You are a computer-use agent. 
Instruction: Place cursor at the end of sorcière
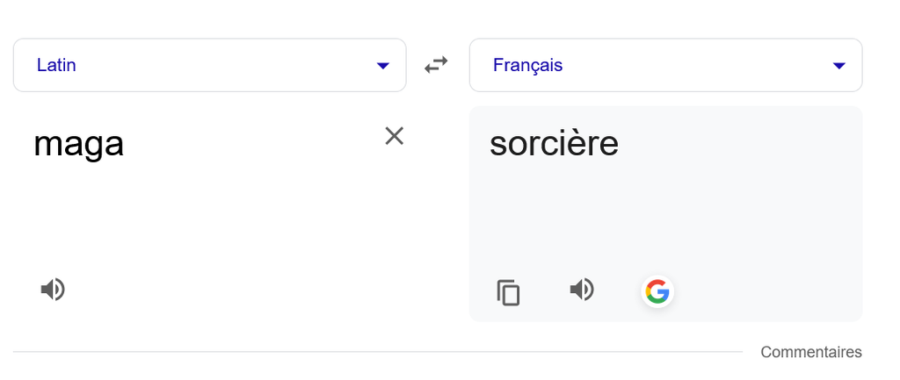point(620,143)
